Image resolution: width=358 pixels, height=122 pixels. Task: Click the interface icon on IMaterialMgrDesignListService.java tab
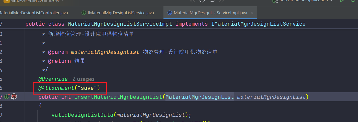coord(84,13)
